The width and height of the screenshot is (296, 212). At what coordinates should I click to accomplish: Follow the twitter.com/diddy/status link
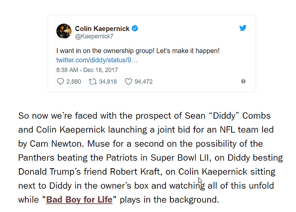[97, 60]
